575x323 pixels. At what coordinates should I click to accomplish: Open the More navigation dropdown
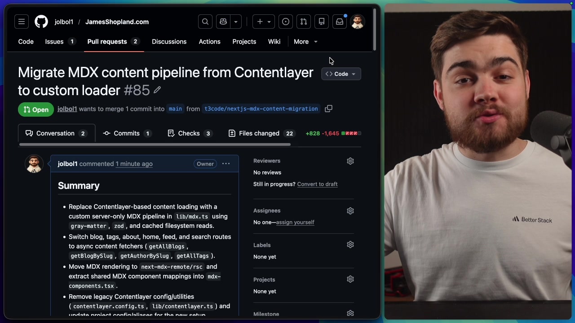[x=305, y=41]
